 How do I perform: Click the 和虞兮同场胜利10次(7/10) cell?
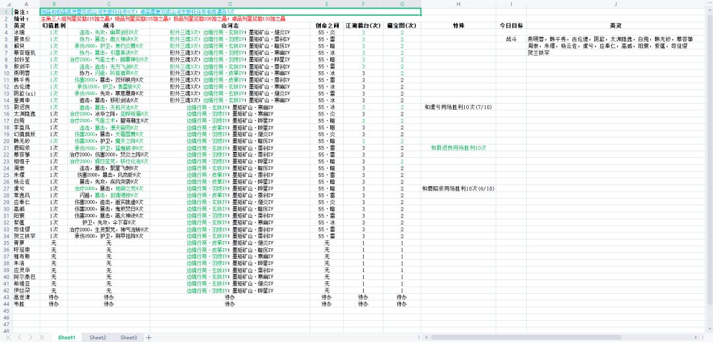pyautogui.click(x=458, y=108)
